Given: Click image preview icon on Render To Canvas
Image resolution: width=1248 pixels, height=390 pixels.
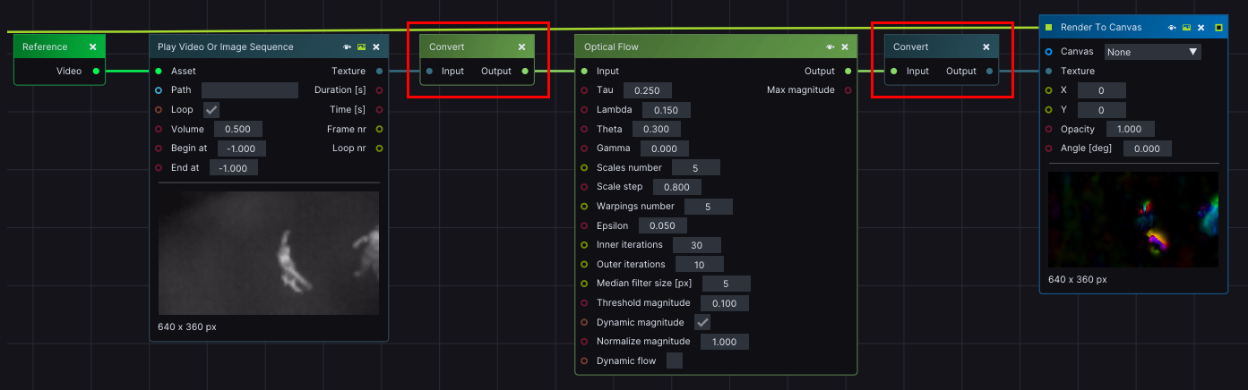Looking at the screenshot, I should [x=1186, y=28].
